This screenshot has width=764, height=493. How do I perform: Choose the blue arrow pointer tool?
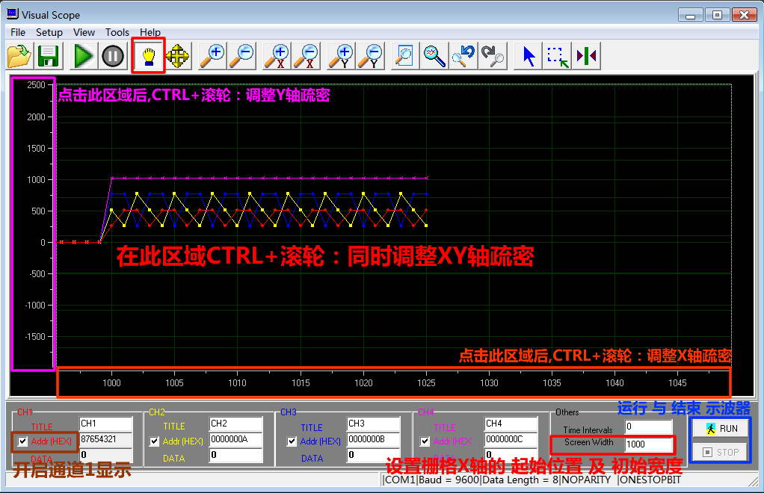(529, 56)
